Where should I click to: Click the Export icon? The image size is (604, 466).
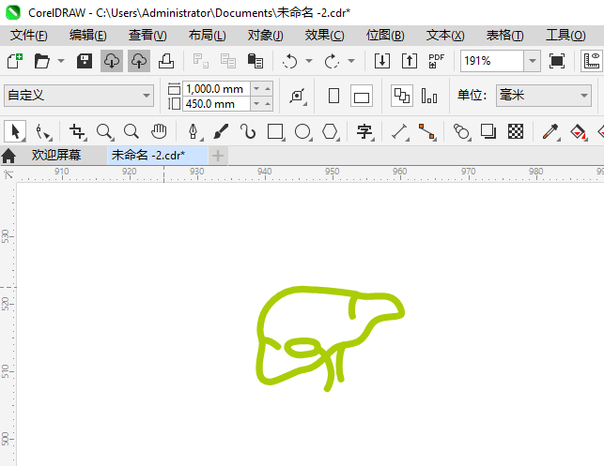(x=410, y=61)
